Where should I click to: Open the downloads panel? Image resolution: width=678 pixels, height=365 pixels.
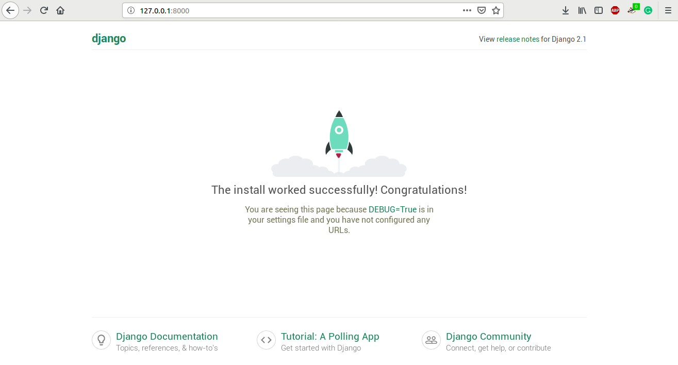(x=566, y=10)
